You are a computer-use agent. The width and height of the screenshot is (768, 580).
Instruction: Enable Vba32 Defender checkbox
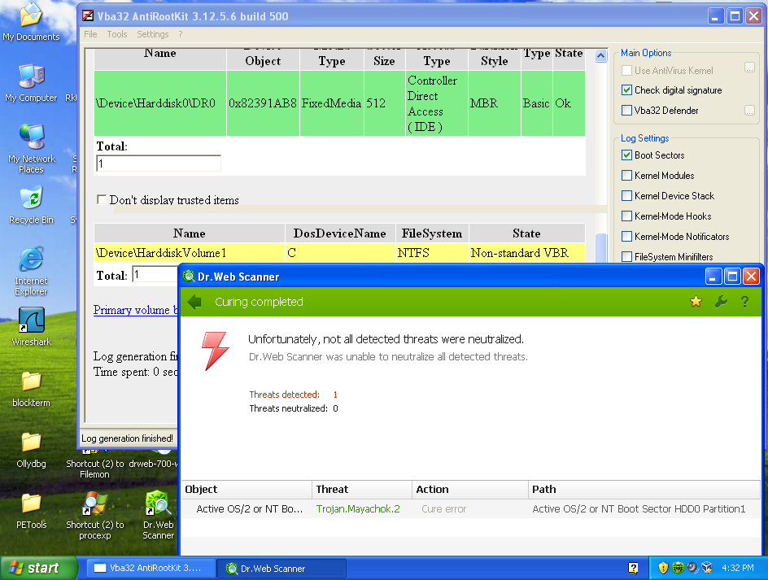pos(626,110)
